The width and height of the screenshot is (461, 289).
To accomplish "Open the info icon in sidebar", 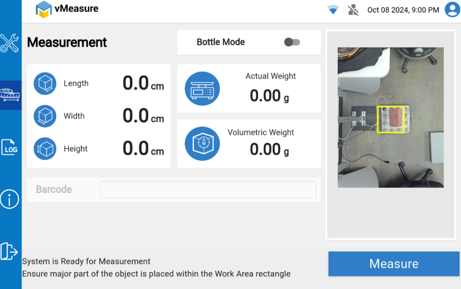I will click(x=10, y=199).
